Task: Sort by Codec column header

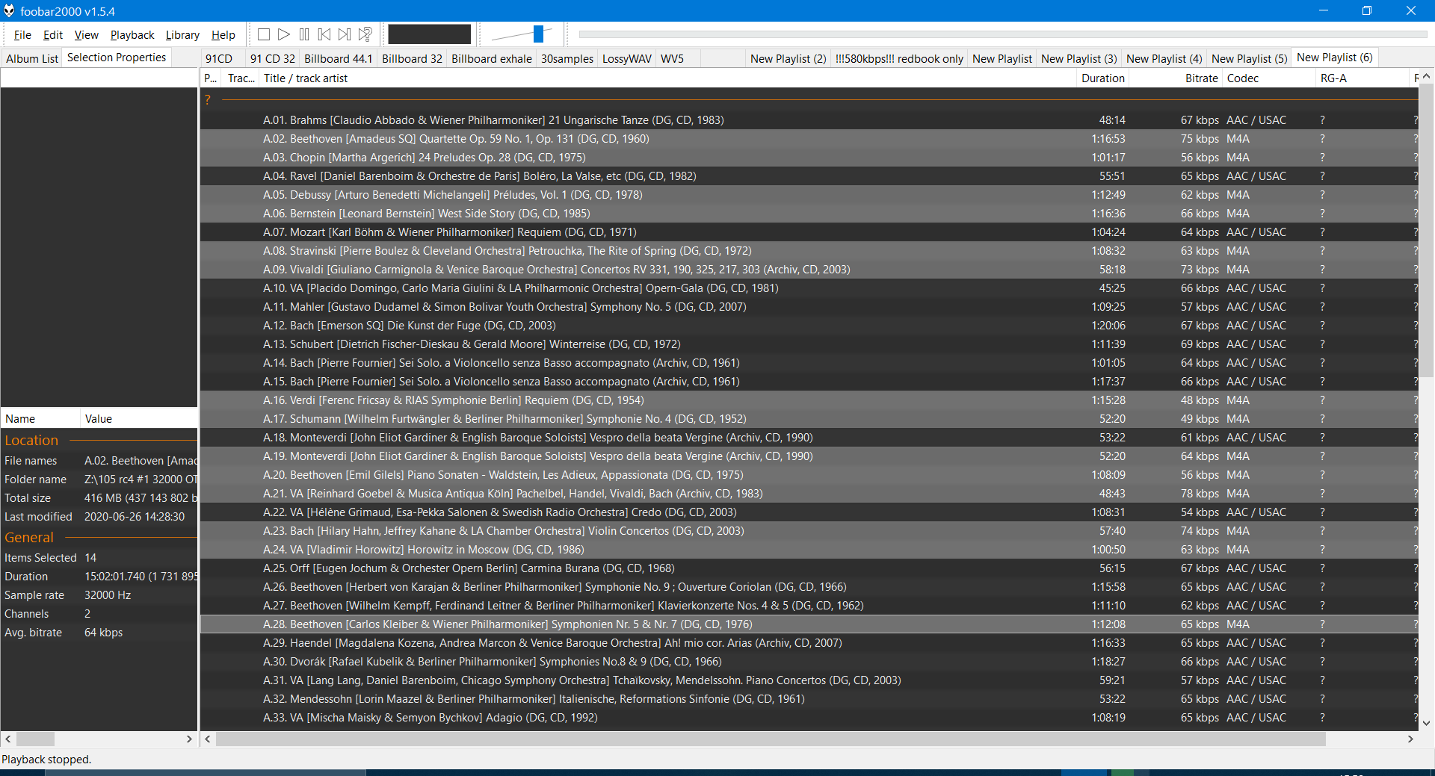Action: [1269, 78]
